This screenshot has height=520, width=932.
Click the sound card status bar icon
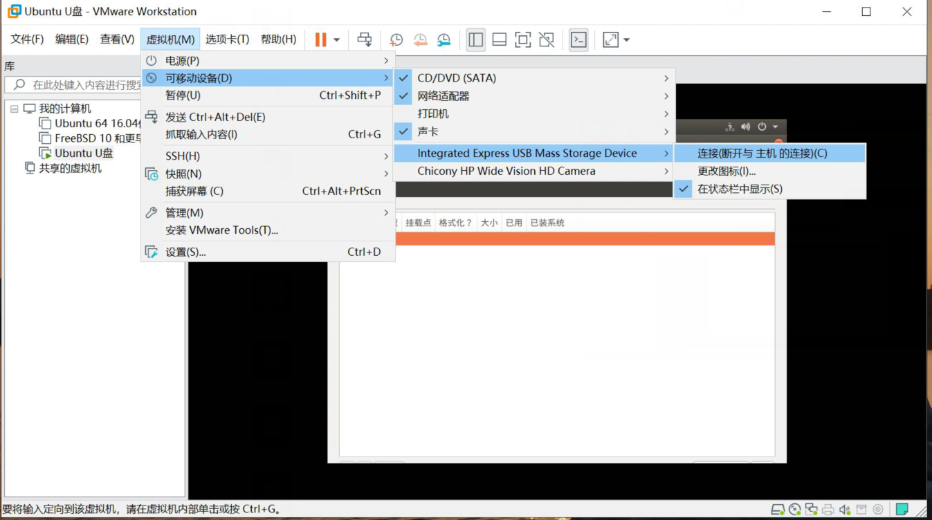(845, 510)
